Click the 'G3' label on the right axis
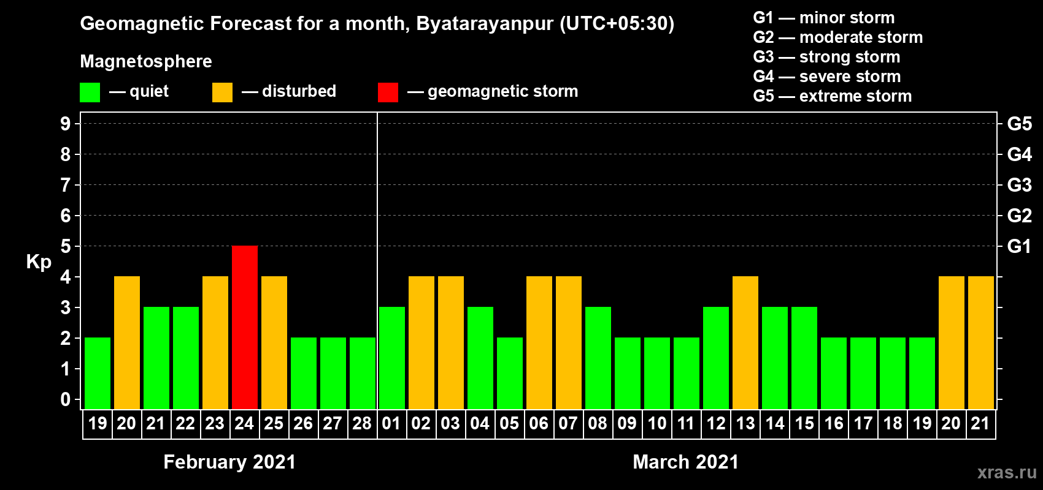1043x490 pixels. [x=1020, y=185]
